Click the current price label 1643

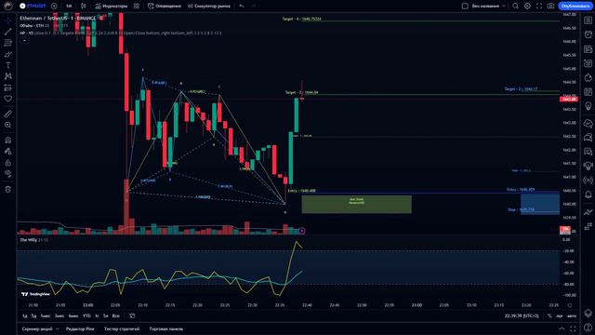(x=568, y=100)
